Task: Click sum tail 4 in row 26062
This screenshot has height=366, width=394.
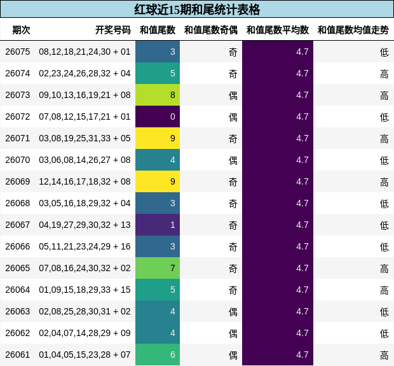Action: pos(158,333)
